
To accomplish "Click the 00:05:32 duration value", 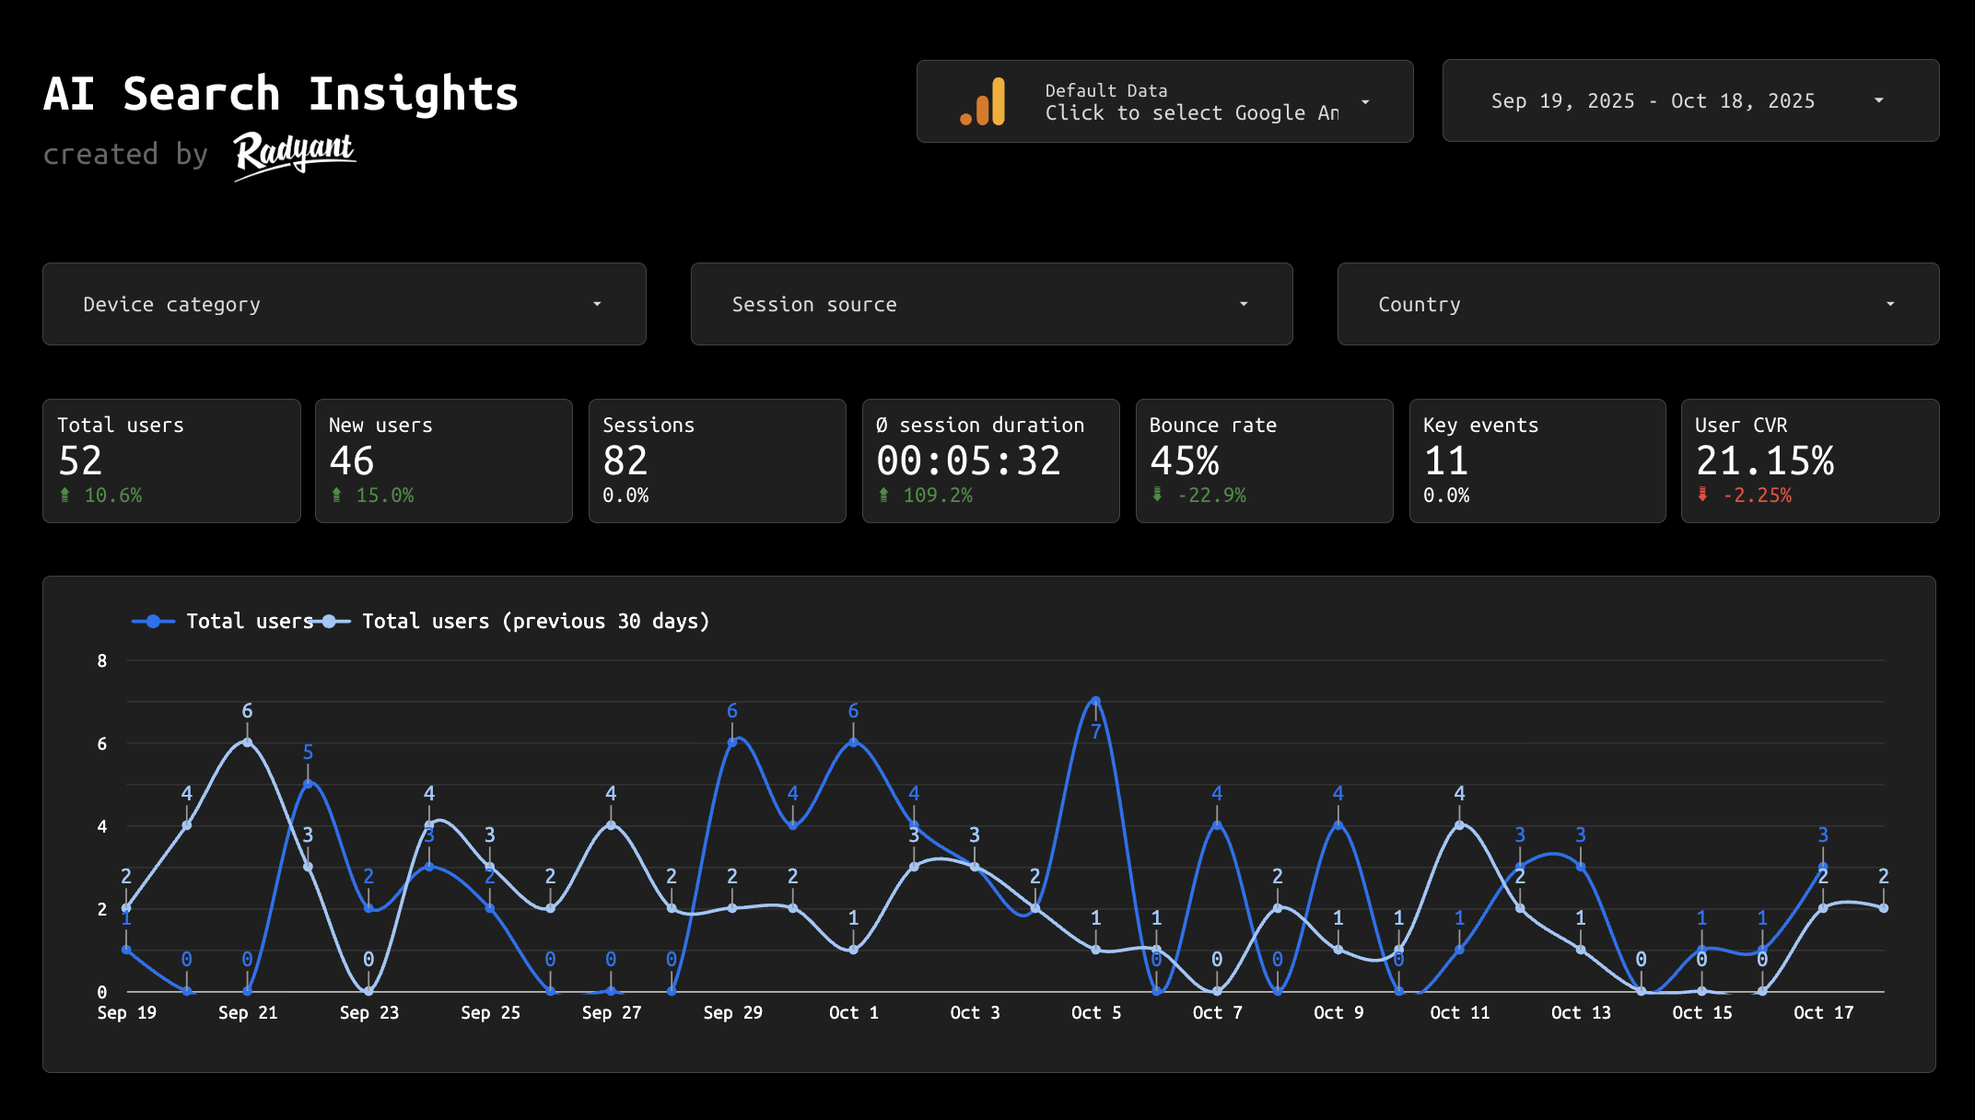I will click(969, 461).
